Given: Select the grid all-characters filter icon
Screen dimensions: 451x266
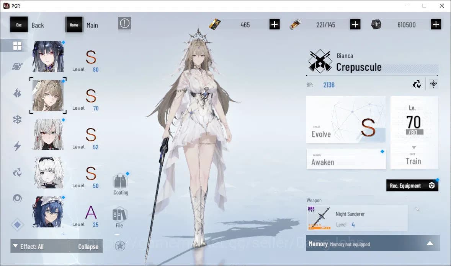Looking at the screenshot, I should 17,45.
